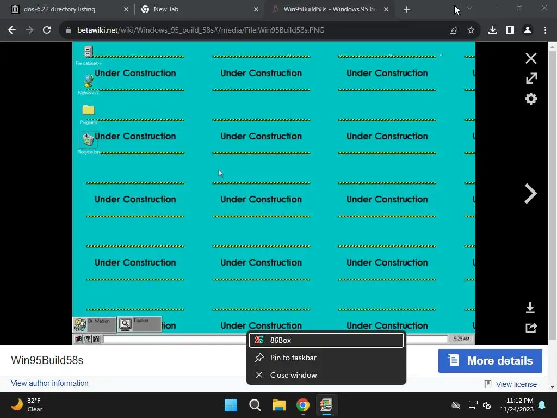
Task: Open Chrome tab search chevron
Action: (x=469, y=8)
